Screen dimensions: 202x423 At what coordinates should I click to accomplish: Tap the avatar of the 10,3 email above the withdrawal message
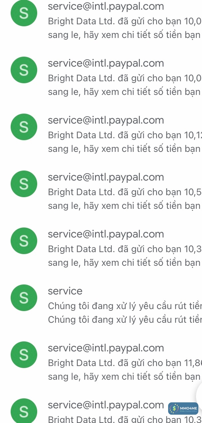(24, 241)
